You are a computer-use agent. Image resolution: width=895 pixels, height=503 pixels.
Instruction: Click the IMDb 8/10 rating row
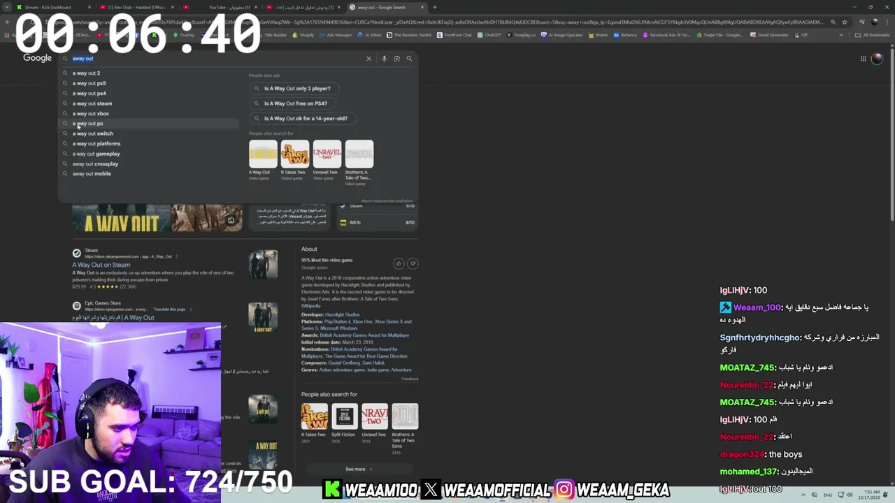[377, 223]
